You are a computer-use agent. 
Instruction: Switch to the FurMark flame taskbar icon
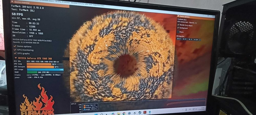pos(145,112)
